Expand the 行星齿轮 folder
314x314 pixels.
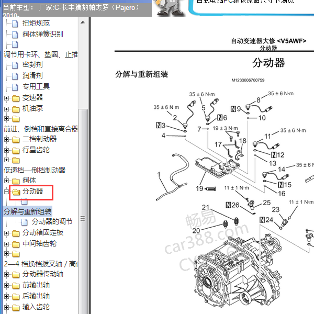coord(6,150)
